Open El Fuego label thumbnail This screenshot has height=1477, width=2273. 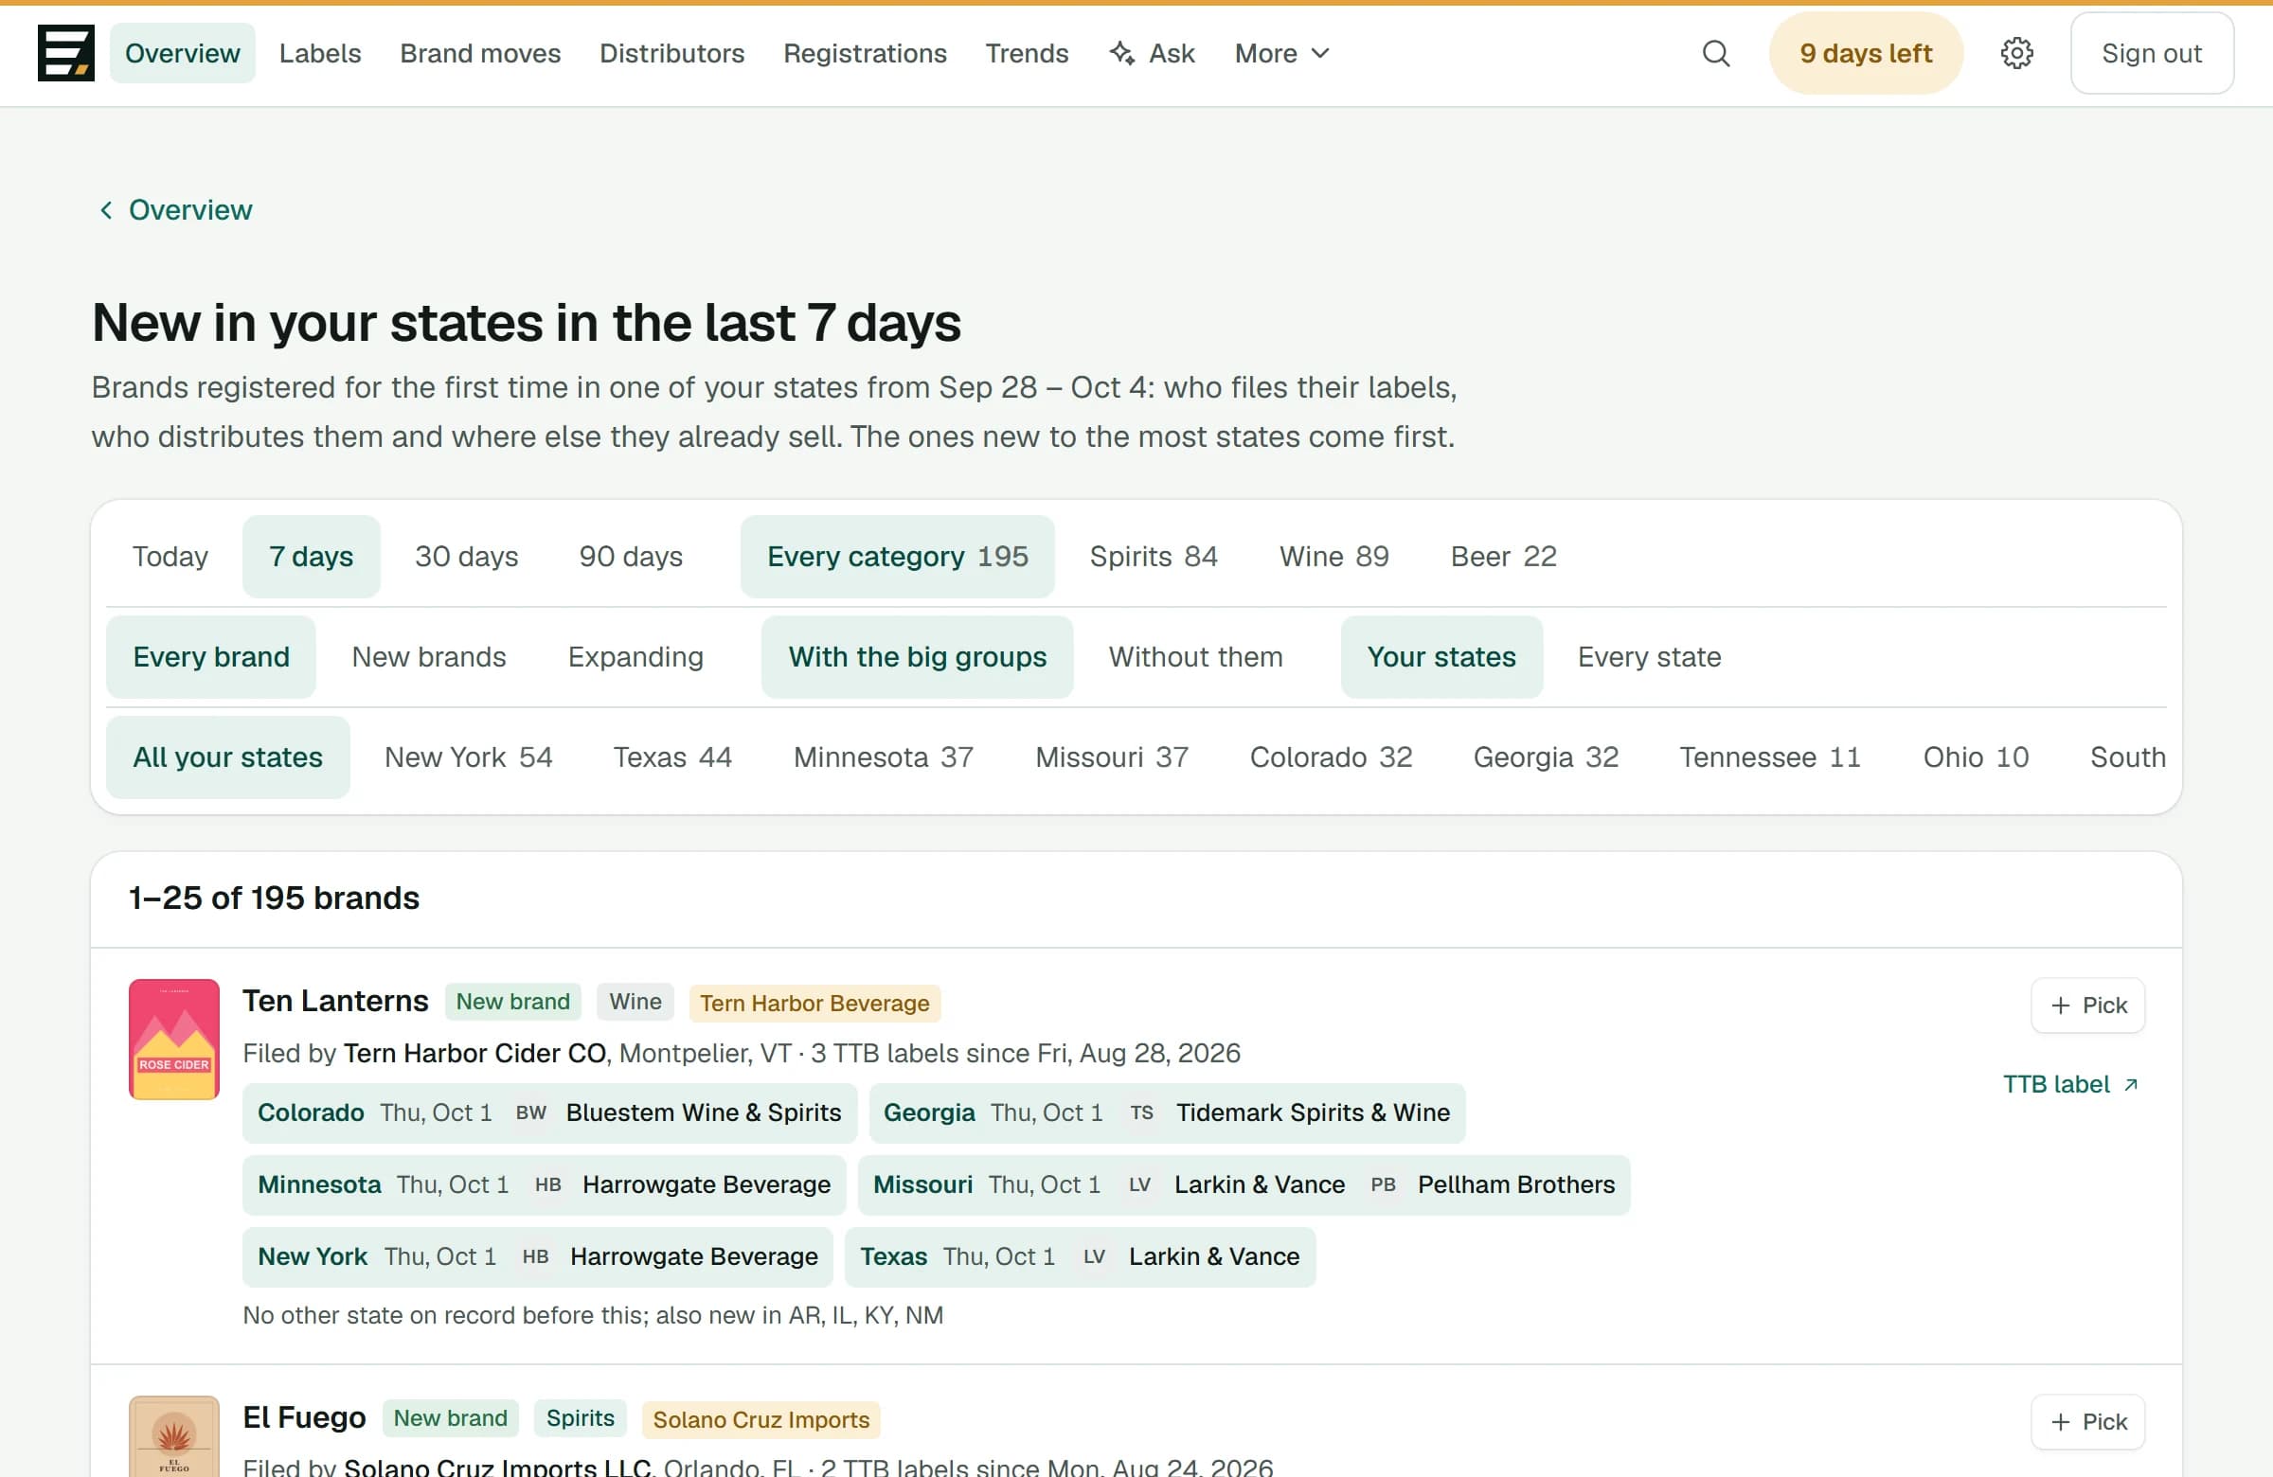[174, 1436]
